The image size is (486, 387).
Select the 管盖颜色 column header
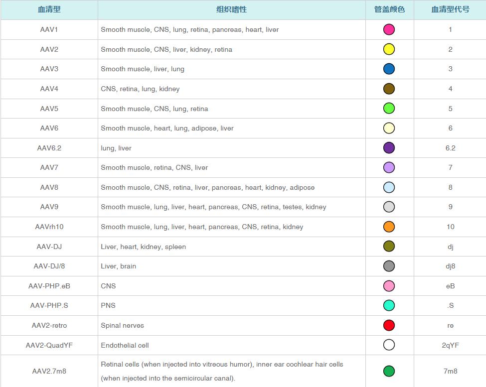tap(389, 9)
